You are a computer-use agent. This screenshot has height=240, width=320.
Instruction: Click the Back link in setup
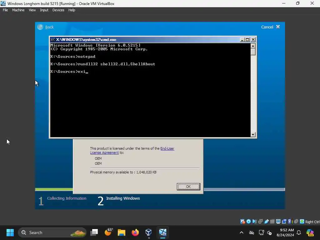(49, 27)
